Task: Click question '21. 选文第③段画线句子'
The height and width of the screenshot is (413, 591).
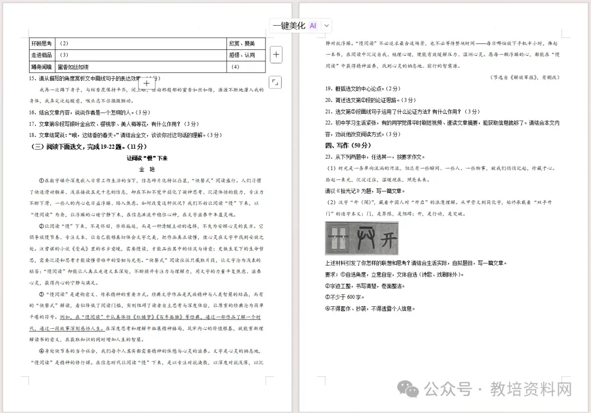Action: pos(403,112)
